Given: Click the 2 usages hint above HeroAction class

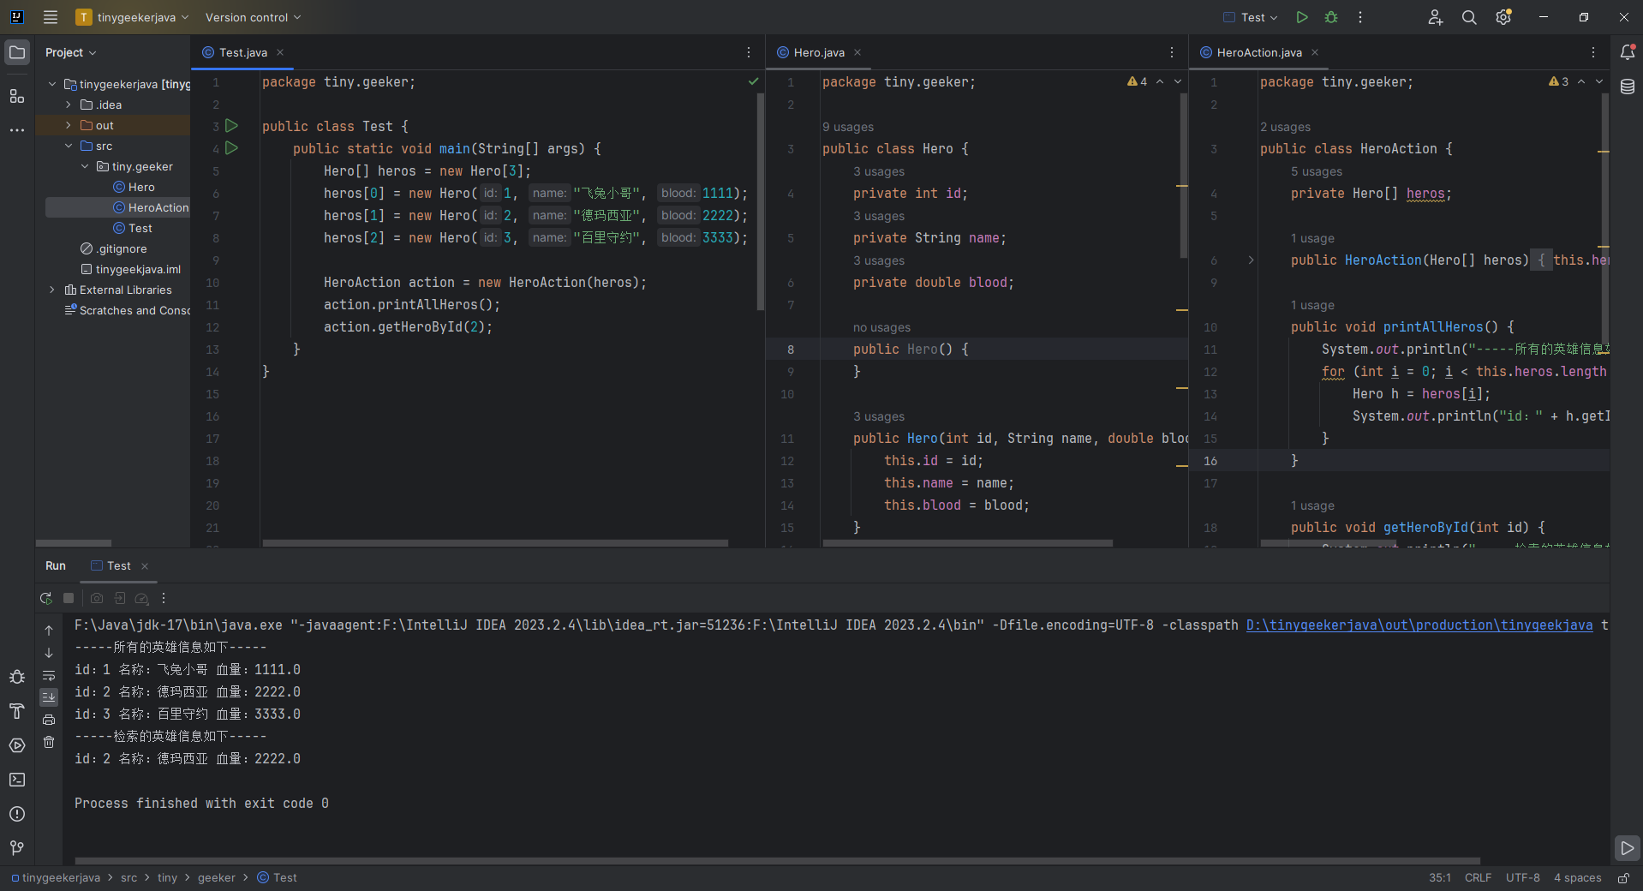Looking at the screenshot, I should click(1285, 127).
